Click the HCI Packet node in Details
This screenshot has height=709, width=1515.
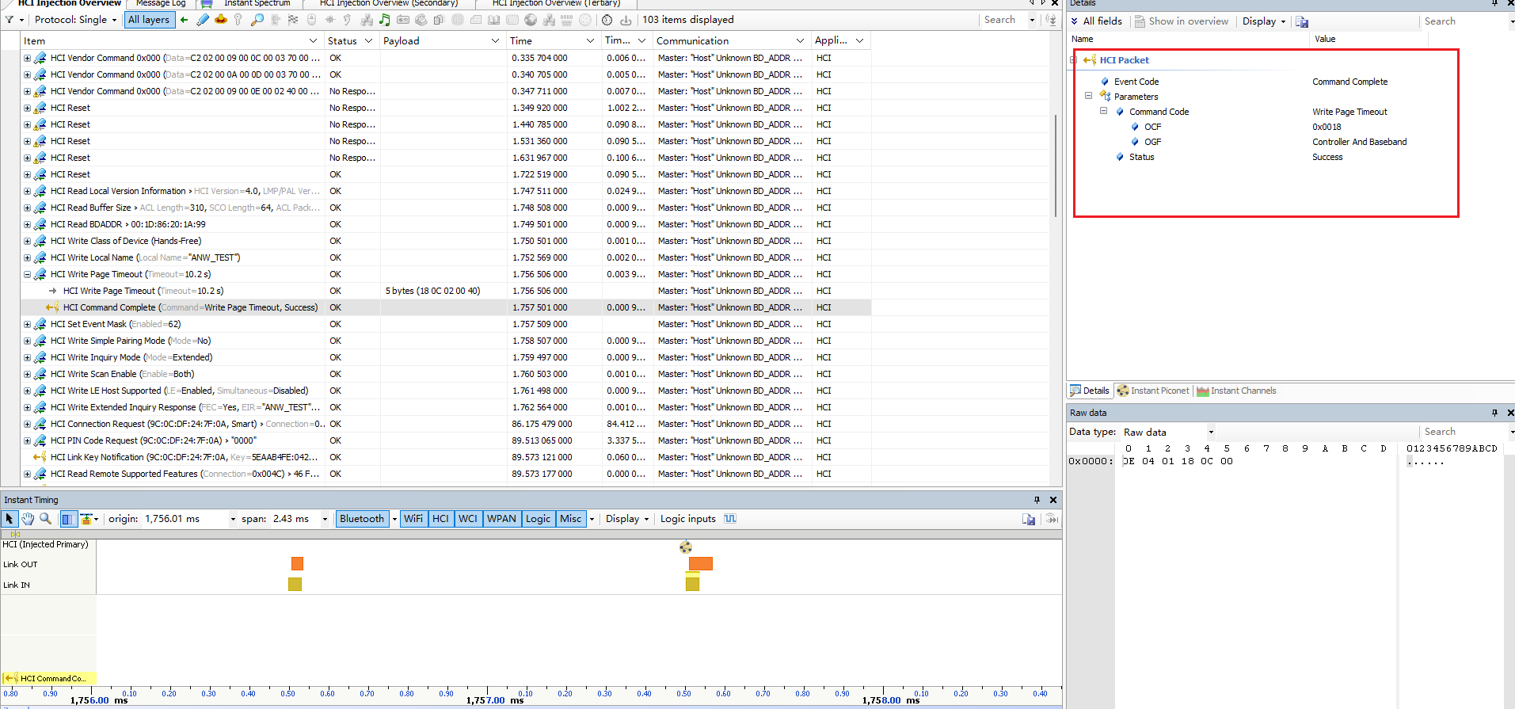(1124, 60)
